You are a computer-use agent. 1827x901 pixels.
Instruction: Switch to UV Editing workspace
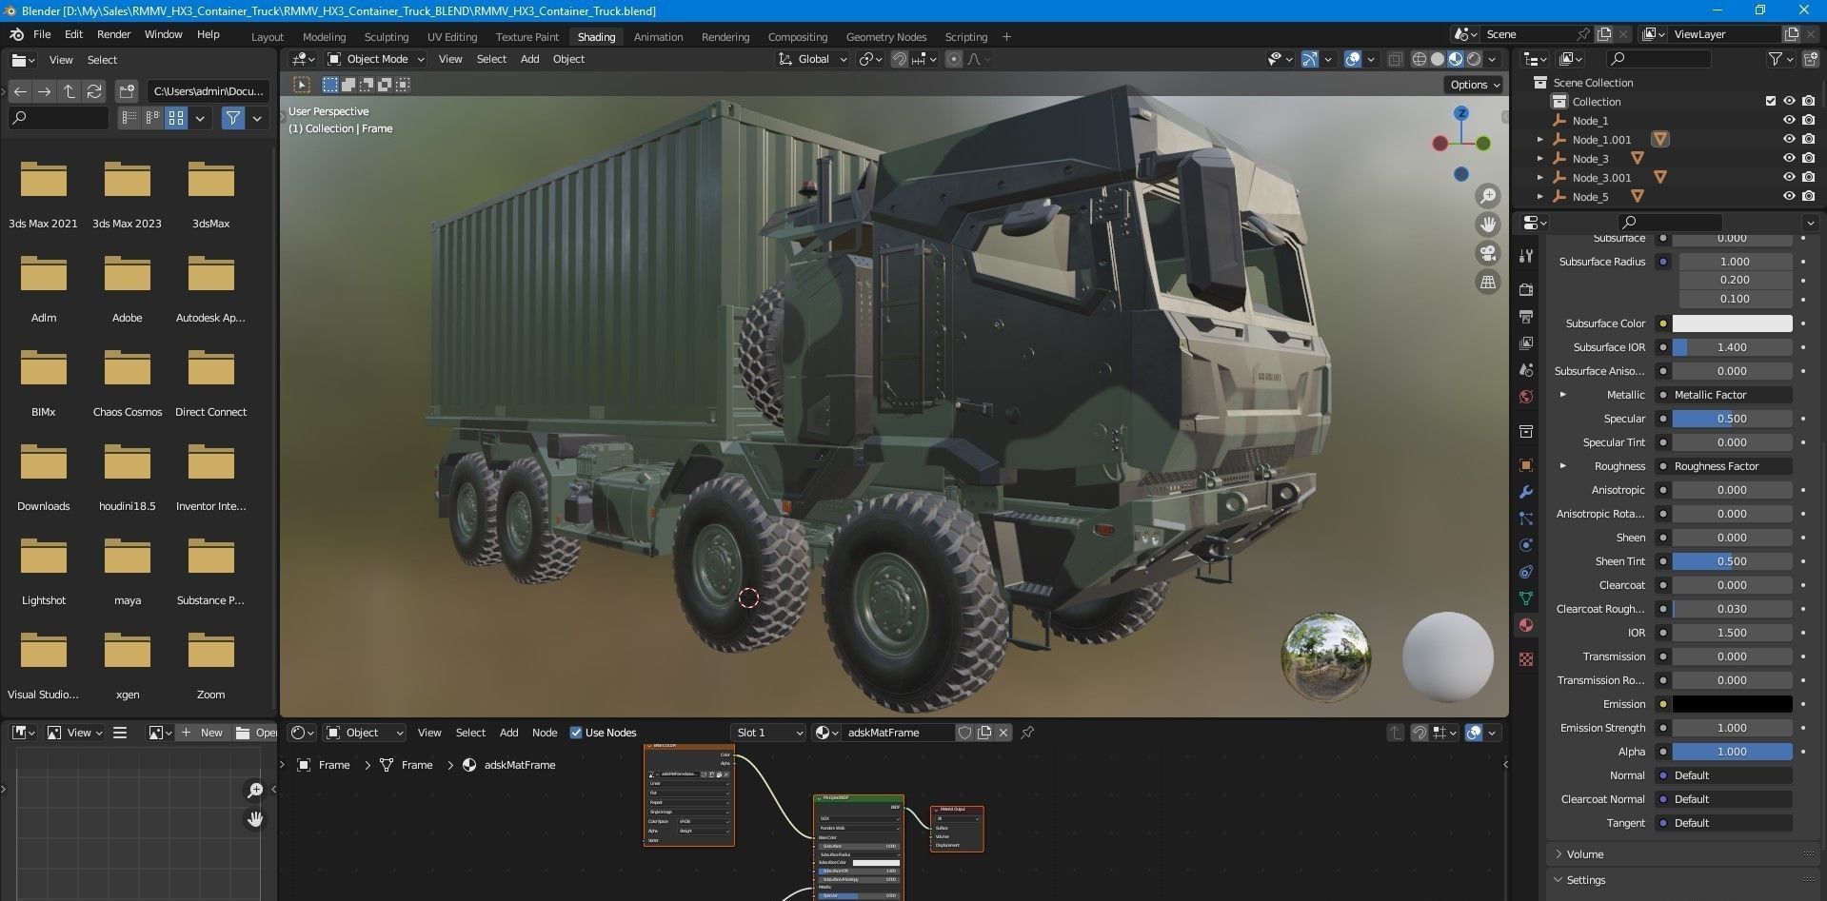(451, 37)
